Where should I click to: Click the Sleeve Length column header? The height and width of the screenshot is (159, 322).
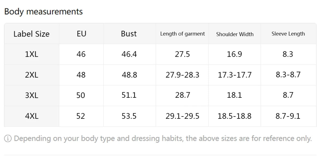point(288,34)
